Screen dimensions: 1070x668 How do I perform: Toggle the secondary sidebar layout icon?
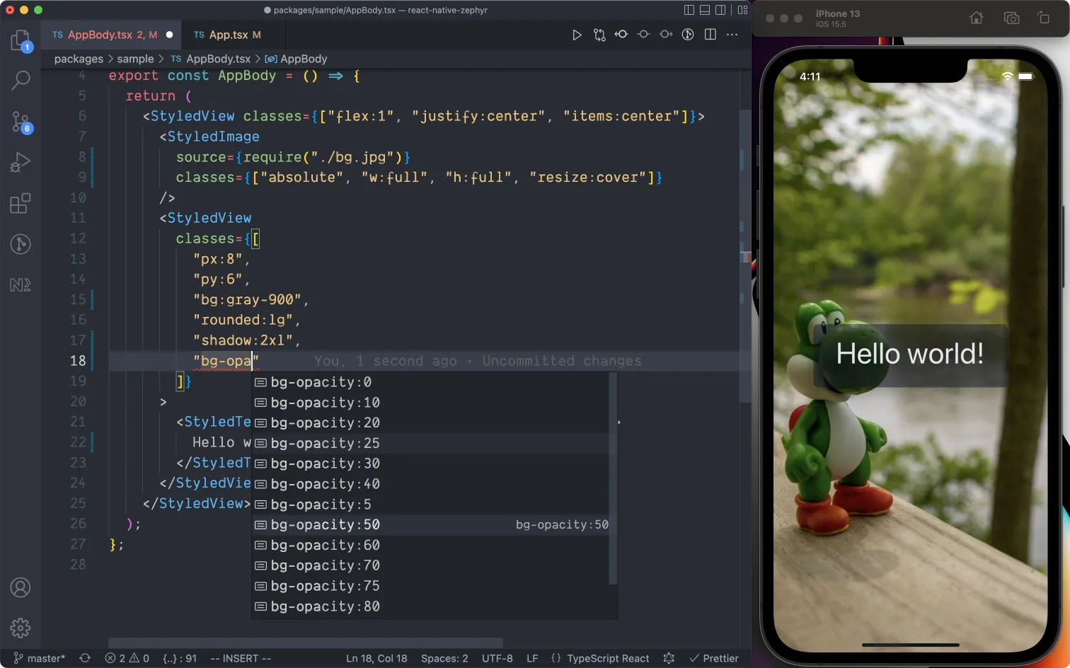720,10
